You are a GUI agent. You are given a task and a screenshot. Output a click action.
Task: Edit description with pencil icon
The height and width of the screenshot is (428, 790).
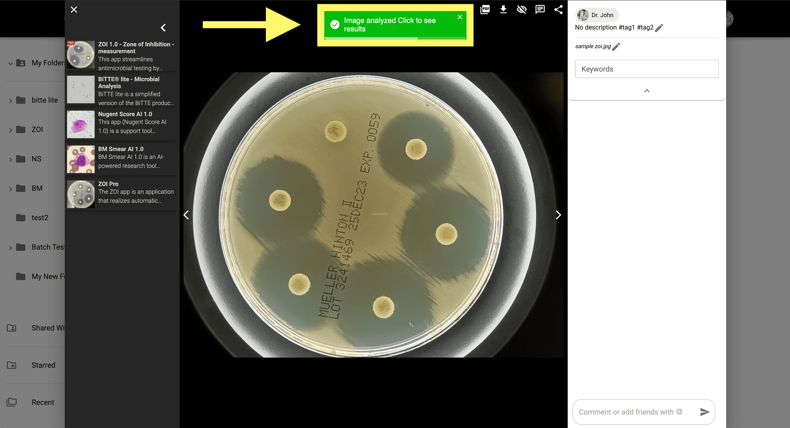pos(659,28)
